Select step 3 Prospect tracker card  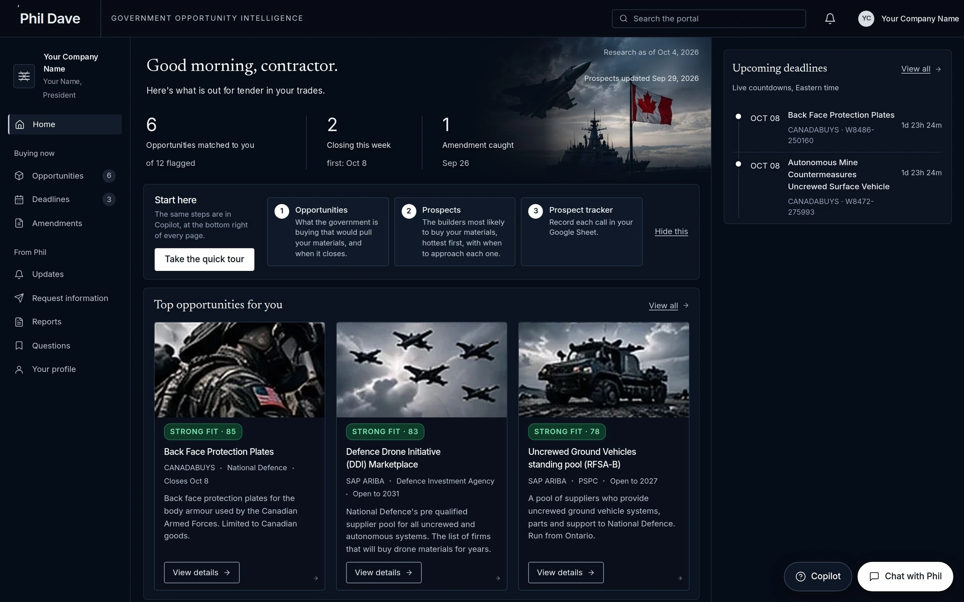tap(581, 232)
